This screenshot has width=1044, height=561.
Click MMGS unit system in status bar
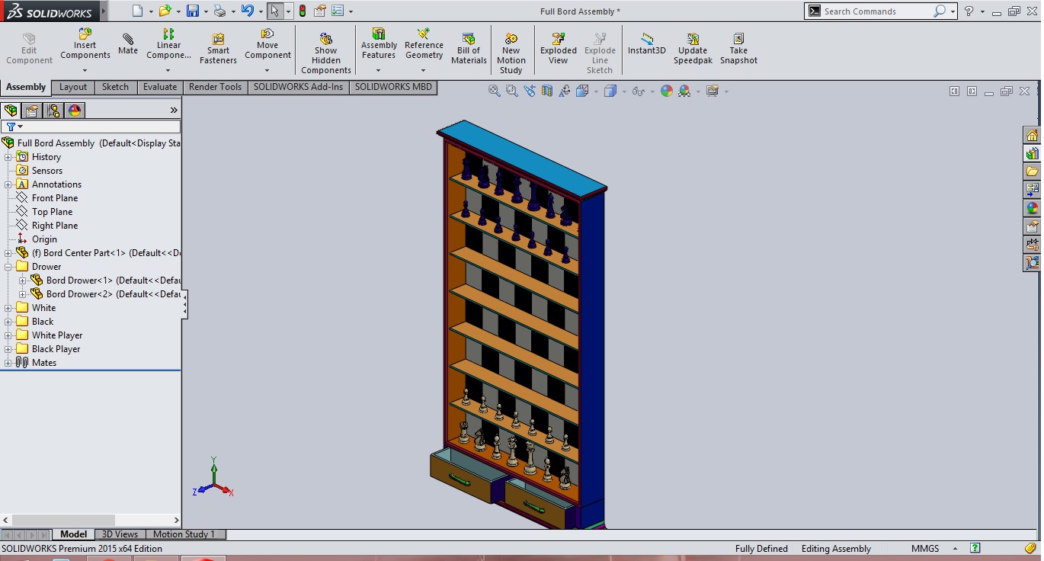click(x=925, y=549)
